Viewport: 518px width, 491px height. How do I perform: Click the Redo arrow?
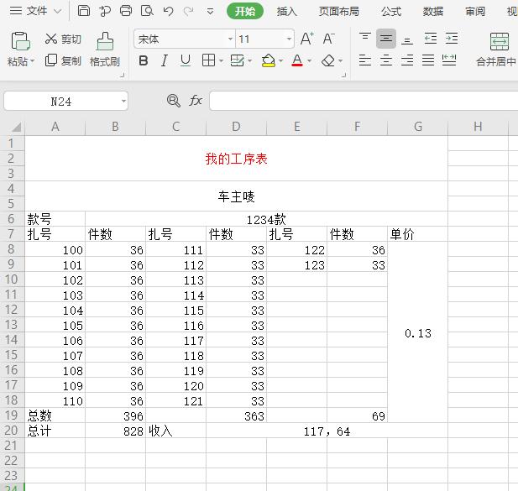pos(189,11)
